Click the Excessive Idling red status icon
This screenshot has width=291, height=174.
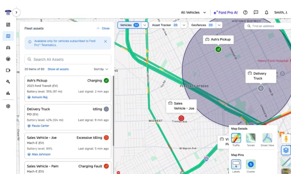tap(106, 138)
